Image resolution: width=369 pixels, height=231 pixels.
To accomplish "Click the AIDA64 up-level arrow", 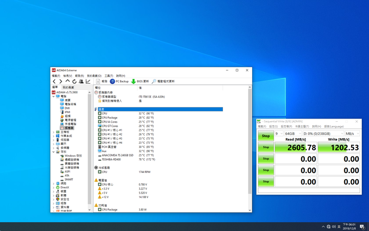I will click(x=68, y=81).
